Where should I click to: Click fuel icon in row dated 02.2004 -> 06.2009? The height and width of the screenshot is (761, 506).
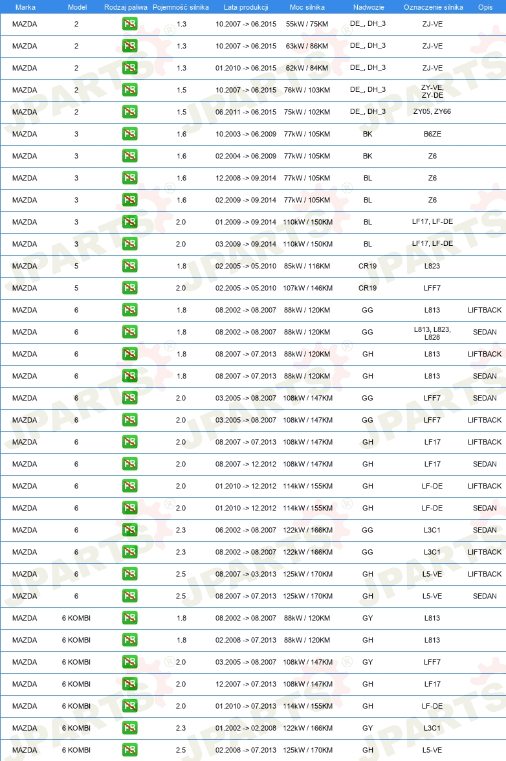point(129,156)
